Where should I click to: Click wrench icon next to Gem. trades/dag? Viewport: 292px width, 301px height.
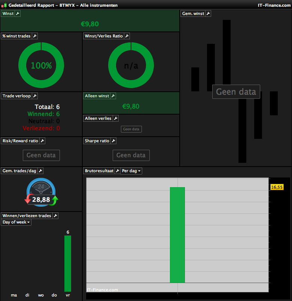40,171
